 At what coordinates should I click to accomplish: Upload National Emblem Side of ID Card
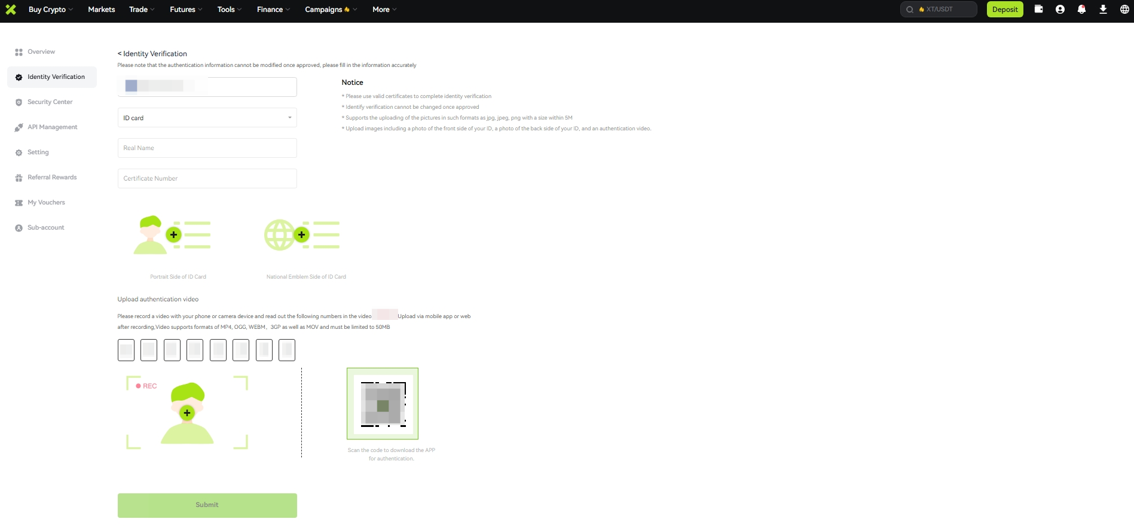301,235
